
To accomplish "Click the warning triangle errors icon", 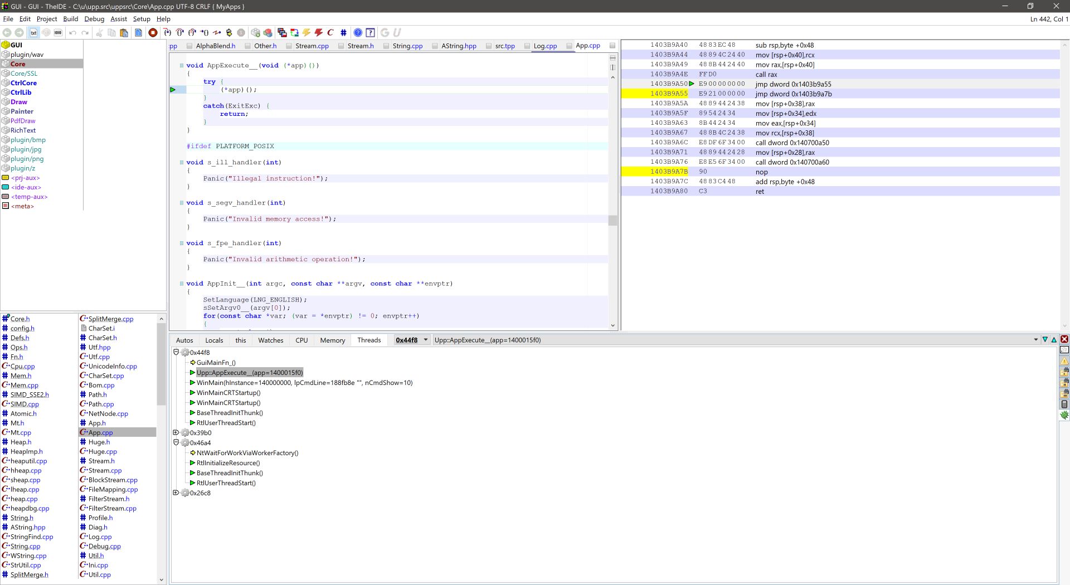I will [1064, 361].
